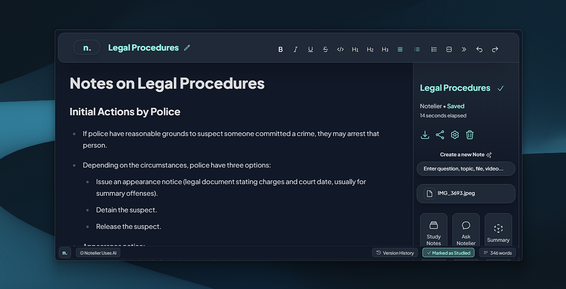
Task: Click the 'Notes on Legal Procedures' heading
Action: coord(167,83)
